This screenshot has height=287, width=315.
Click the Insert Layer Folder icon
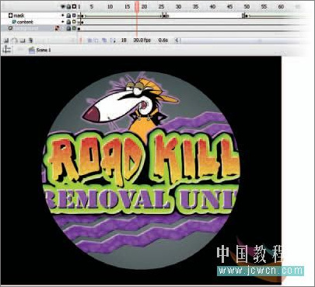pyautogui.click(x=23, y=40)
